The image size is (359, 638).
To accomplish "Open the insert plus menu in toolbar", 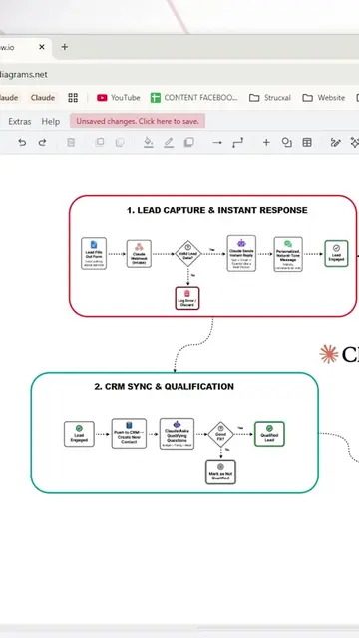I will pyautogui.click(x=266, y=142).
